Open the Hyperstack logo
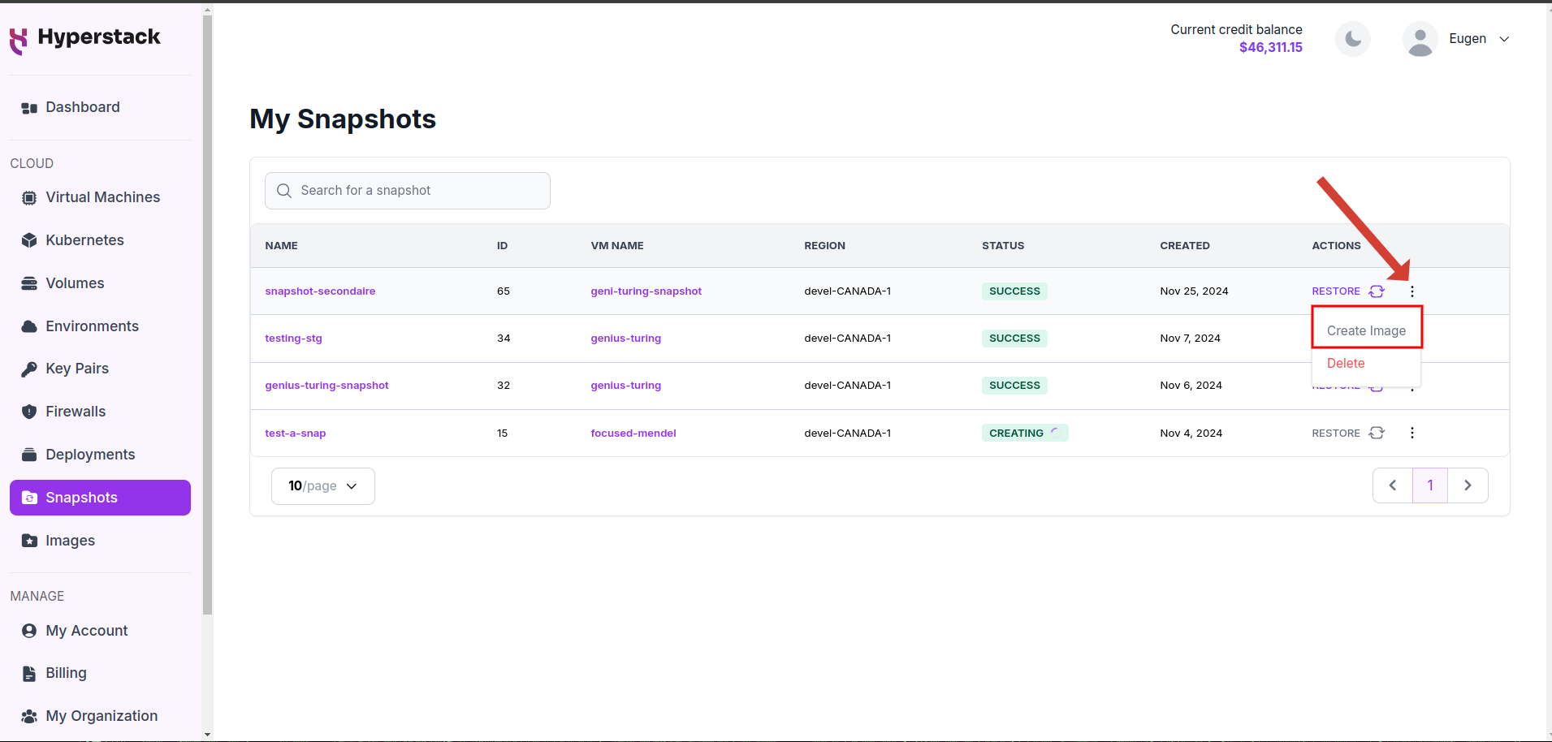Screen dimensions: 1552x742 click(x=84, y=37)
